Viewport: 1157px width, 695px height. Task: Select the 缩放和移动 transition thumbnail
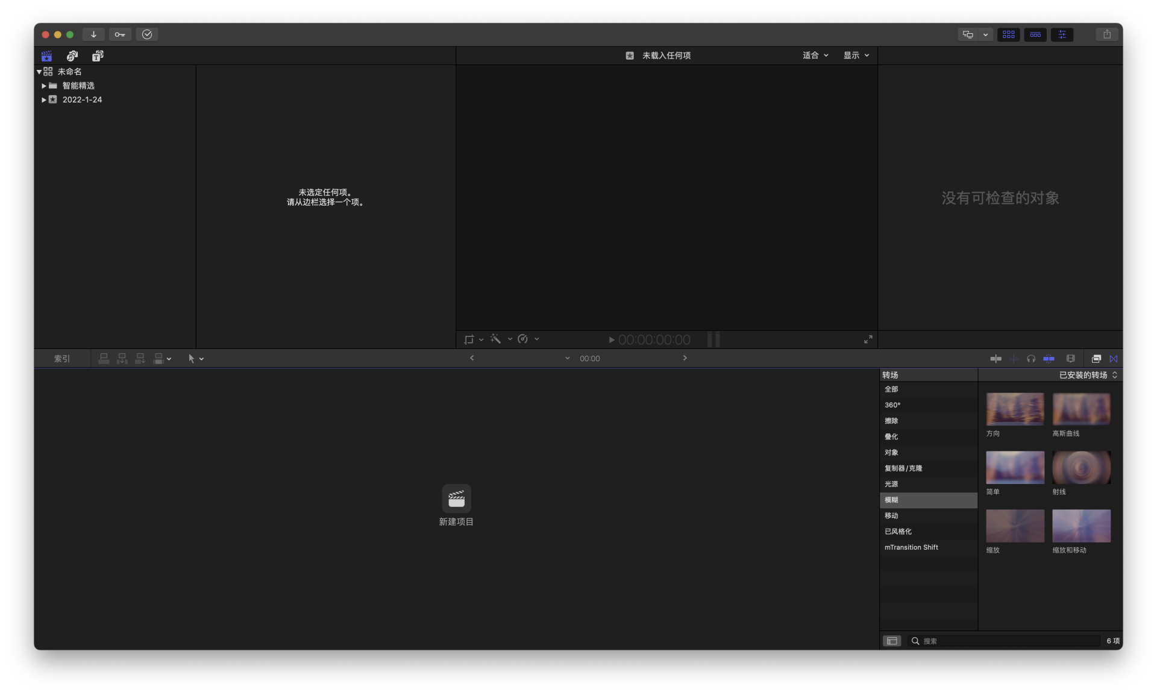click(x=1081, y=526)
